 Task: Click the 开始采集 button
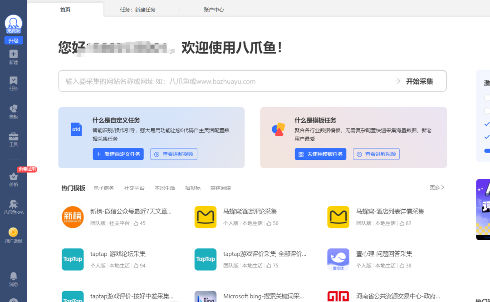point(419,81)
